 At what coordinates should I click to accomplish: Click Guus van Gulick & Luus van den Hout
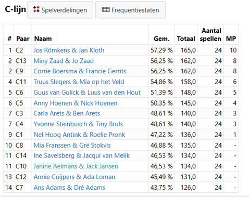click(87, 93)
